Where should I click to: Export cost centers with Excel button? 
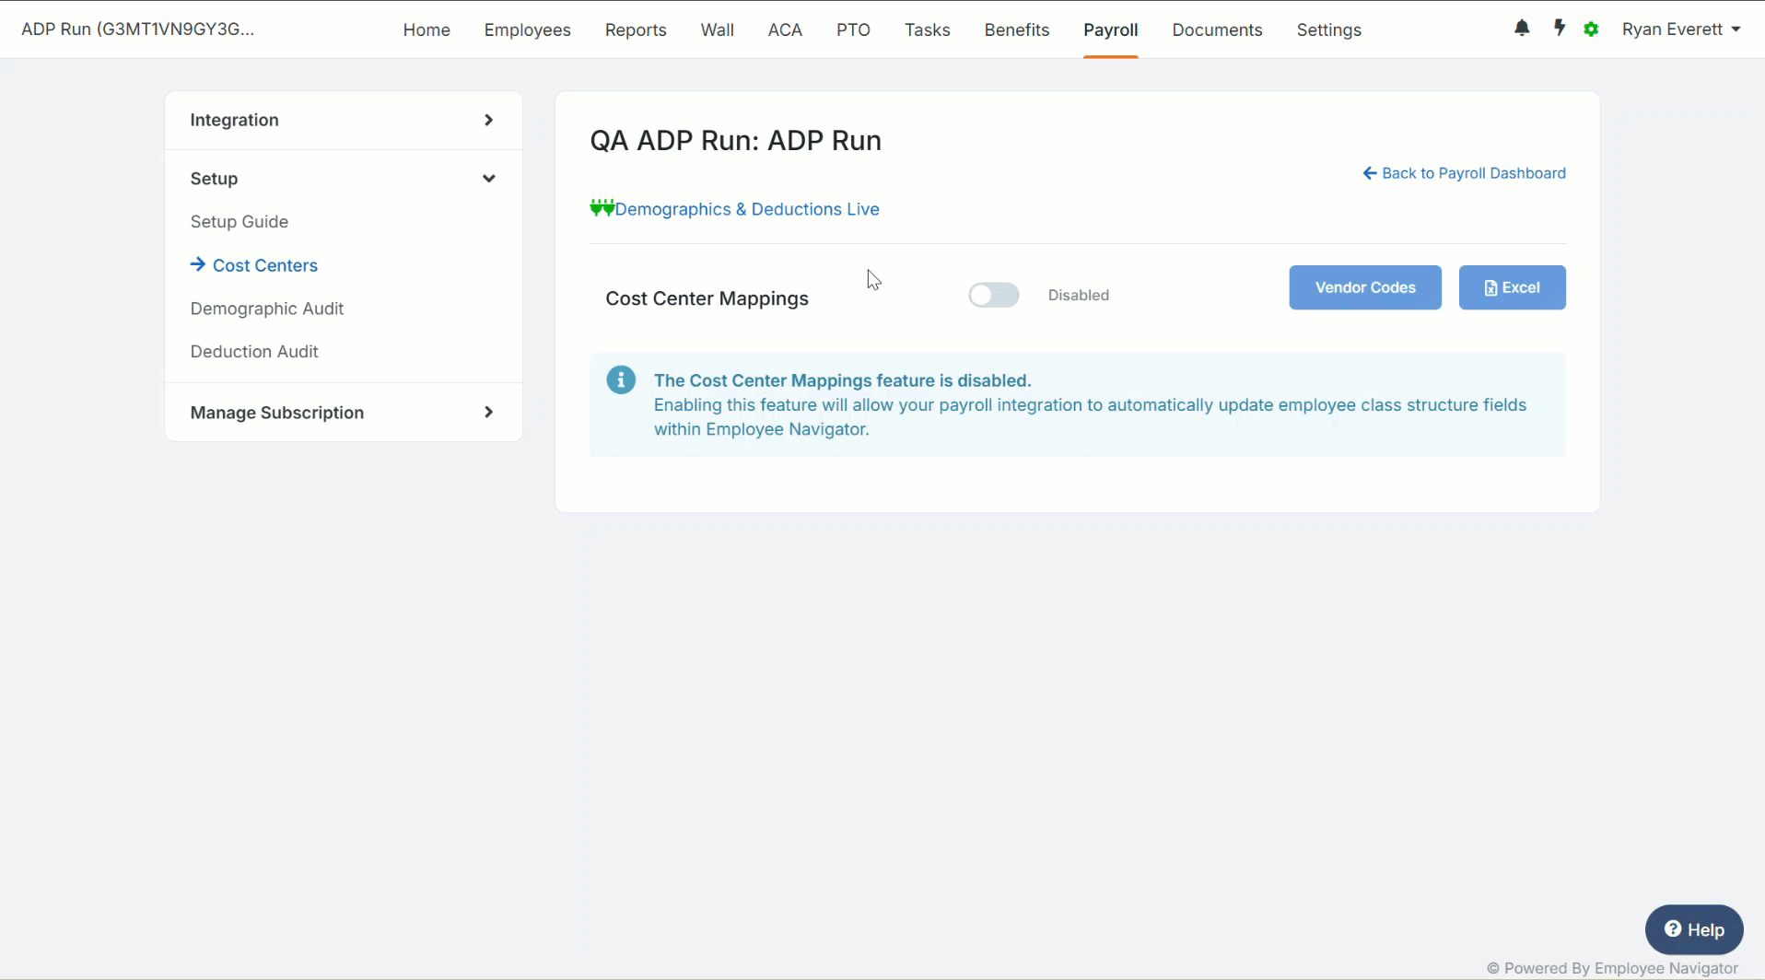(x=1512, y=287)
